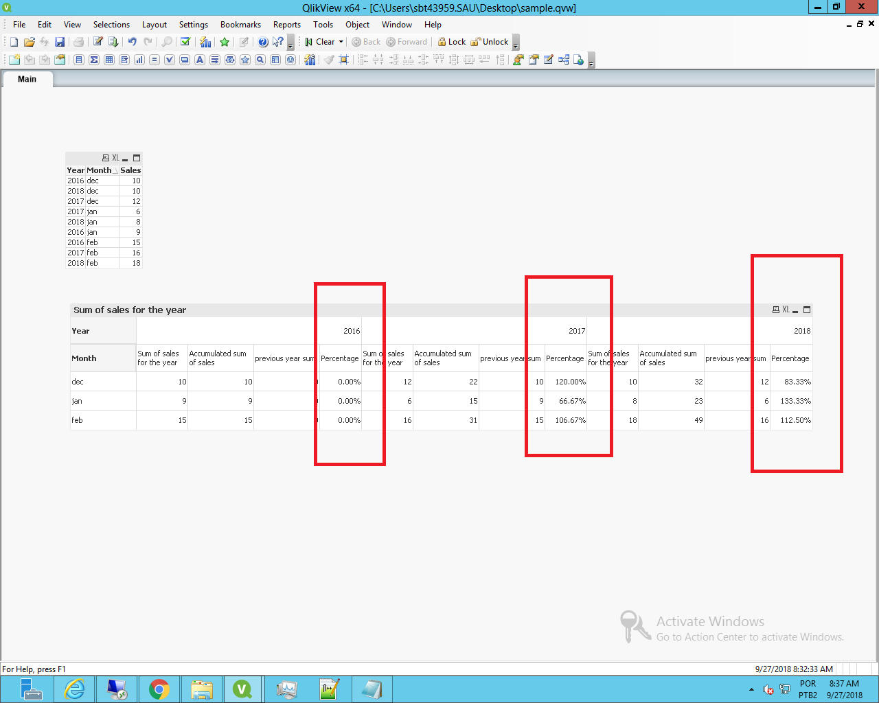879x703 pixels.
Task: Open the Edit Script dialog icon
Action: (x=98, y=42)
